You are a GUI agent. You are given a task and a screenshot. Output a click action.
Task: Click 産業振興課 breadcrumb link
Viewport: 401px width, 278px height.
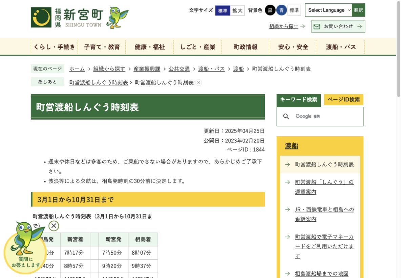[x=147, y=69]
